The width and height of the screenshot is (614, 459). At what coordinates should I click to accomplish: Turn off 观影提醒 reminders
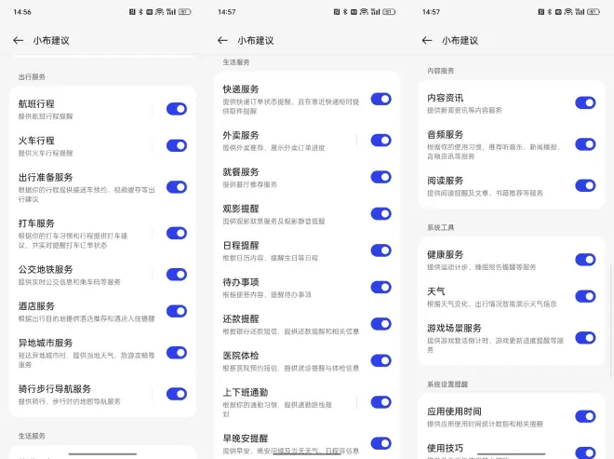coord(380,213)
